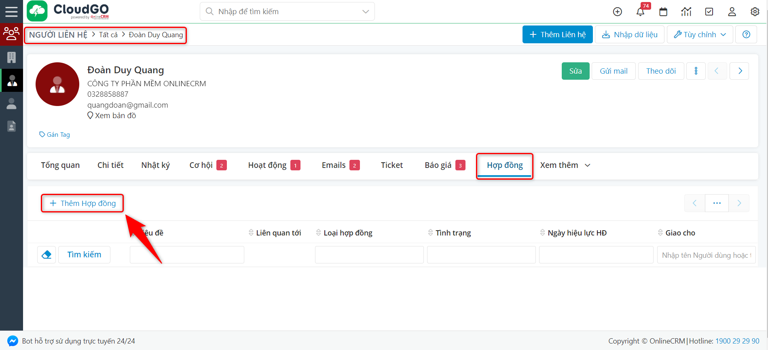Screen dimensions: 768x350
Task: Click the Loại hợp đồng filter field
Action: (x=369, y=255)
